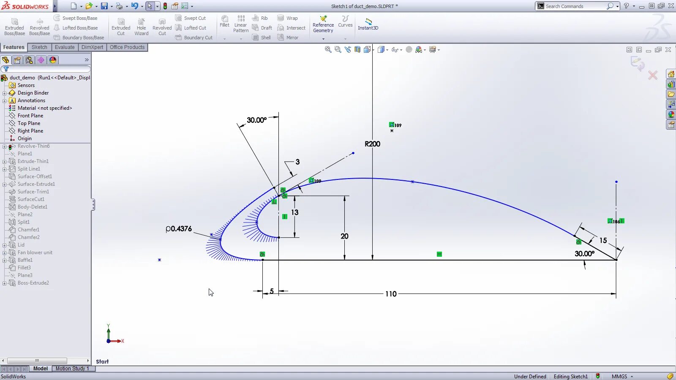Expand the Revolve-Thin6 feature node
676x380 pixels.
[x=4, y=147]
